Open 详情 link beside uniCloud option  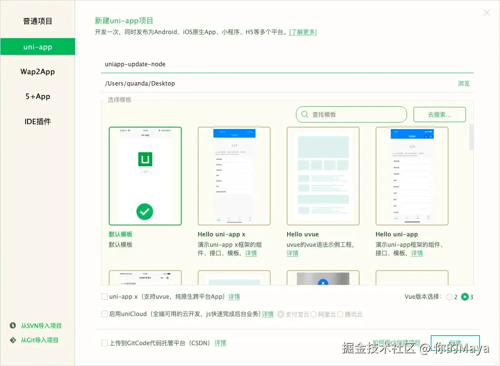[x=268, y=314]
